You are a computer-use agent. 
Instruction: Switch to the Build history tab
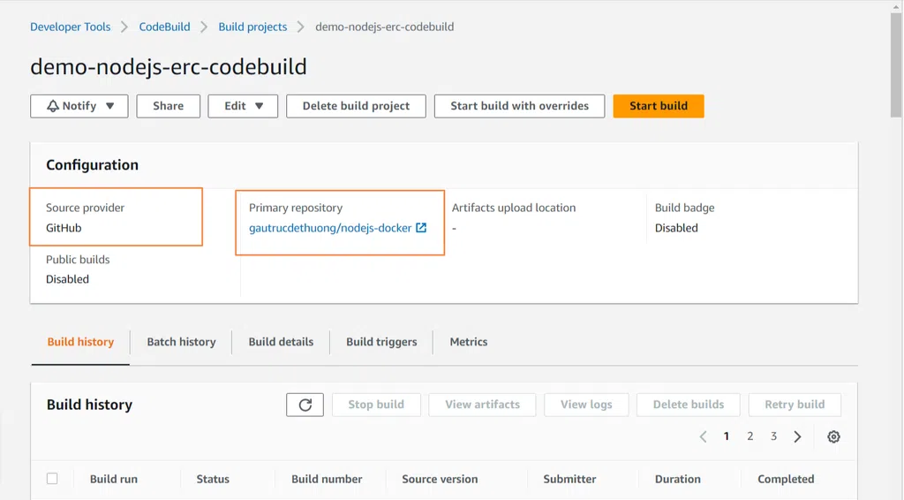tap(80, 342)
